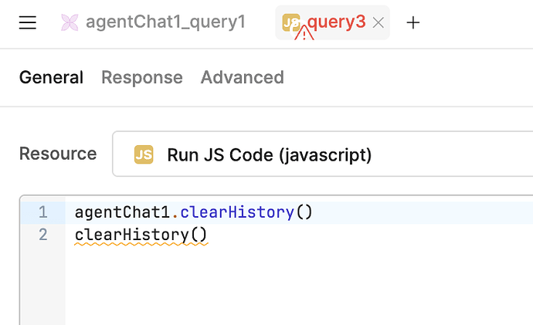533x325 pixels.
Task: Open the General settings tab
Action: click(51, 77)
